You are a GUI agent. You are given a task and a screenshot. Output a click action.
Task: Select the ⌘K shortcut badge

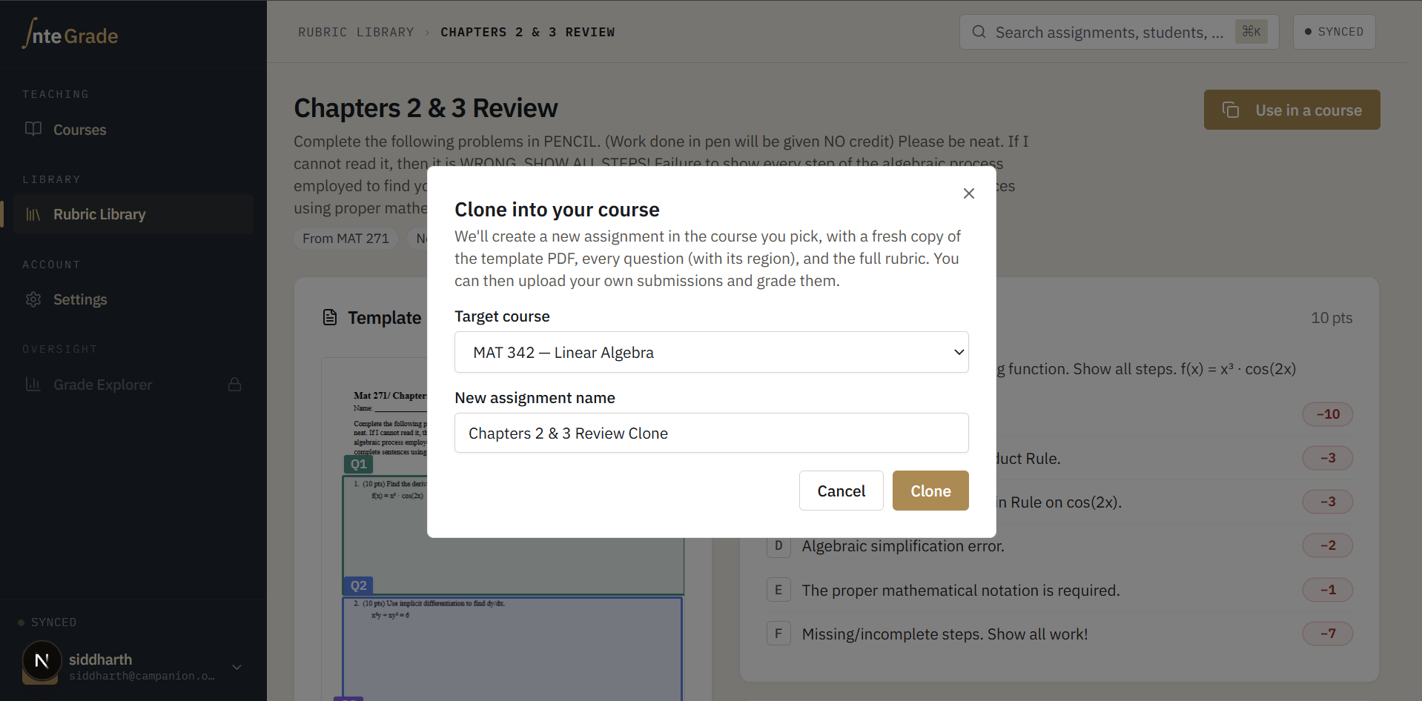(x=1251, y=31)
